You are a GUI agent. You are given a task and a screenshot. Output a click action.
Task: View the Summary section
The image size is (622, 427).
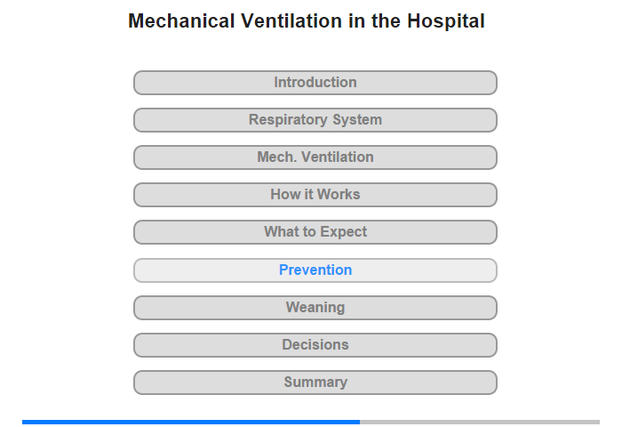click(x=315, y=383)
